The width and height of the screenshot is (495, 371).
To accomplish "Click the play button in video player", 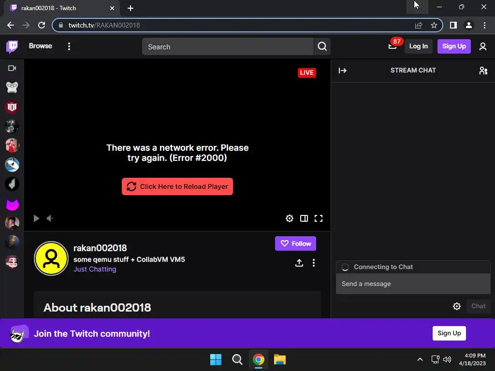I will click(36, 218).
